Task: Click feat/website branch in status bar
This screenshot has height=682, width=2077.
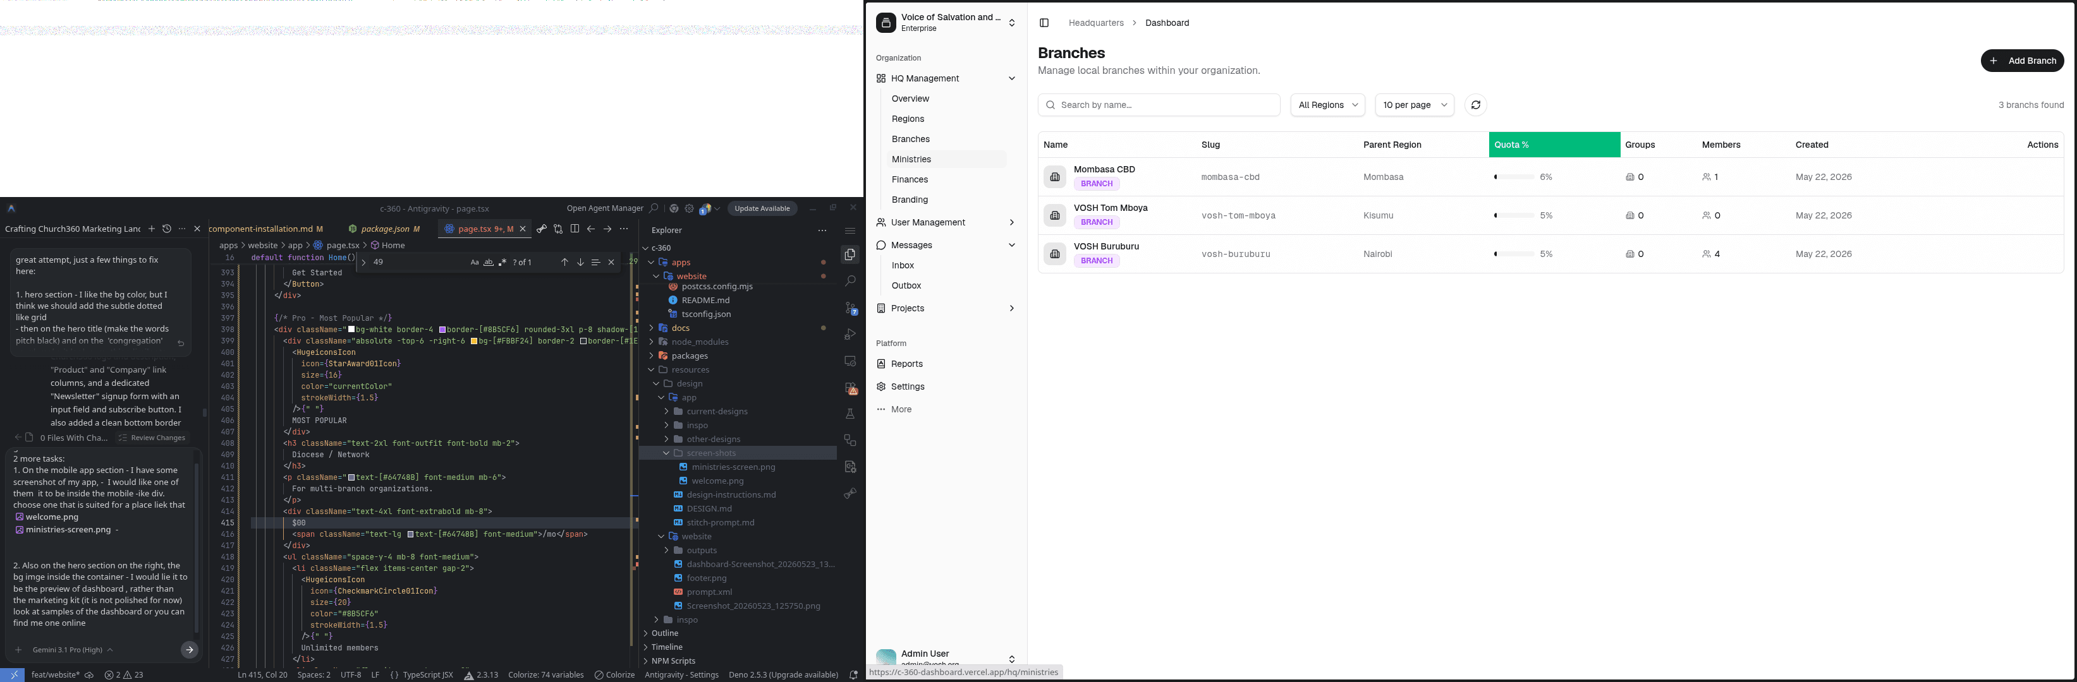Action: [x=55, y=675]
